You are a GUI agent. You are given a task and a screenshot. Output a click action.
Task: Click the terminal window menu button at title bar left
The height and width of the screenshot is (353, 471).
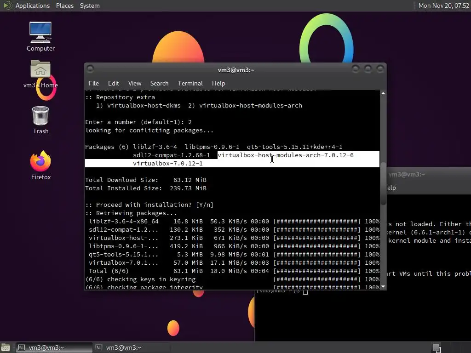click(x=90, y=69)
